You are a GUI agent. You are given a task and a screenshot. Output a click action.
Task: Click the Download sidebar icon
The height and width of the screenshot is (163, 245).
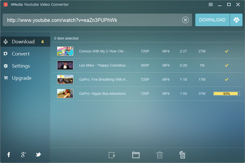(x=6, y=42)
